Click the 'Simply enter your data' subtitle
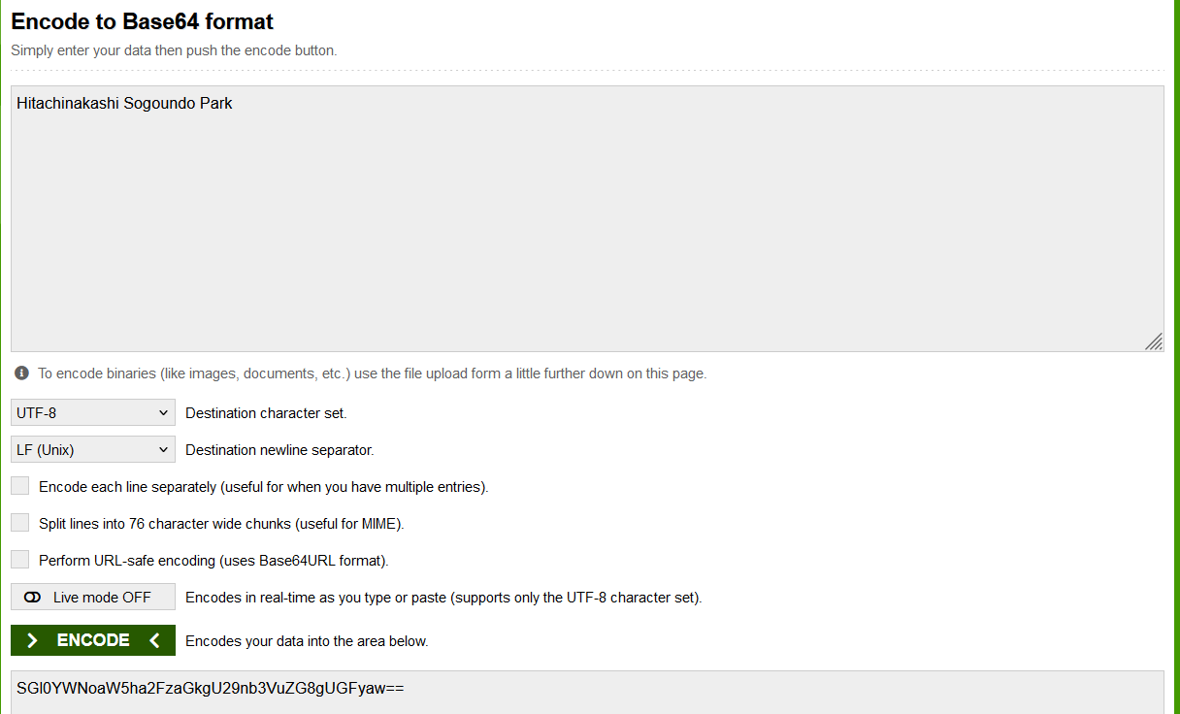 174,50
